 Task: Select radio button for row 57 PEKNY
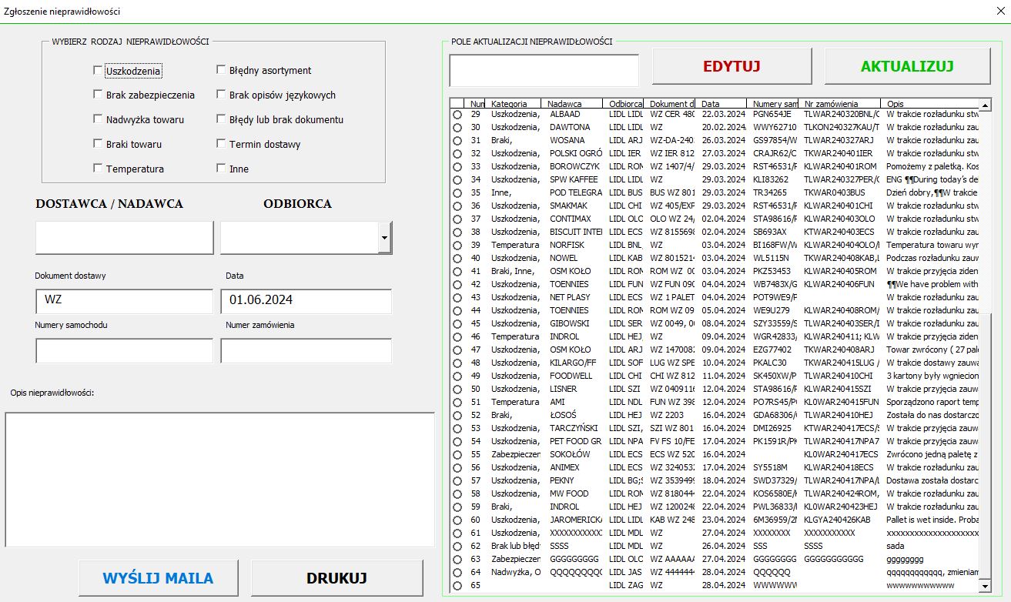tap(457, 481)
